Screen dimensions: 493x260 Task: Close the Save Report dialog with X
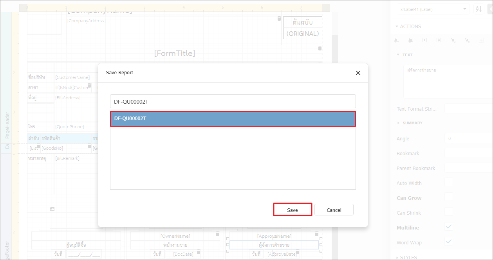[x=358, y=73]
